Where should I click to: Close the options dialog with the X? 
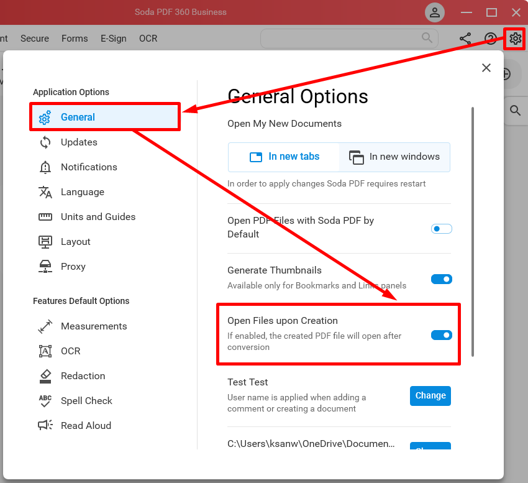coord(486,68)
